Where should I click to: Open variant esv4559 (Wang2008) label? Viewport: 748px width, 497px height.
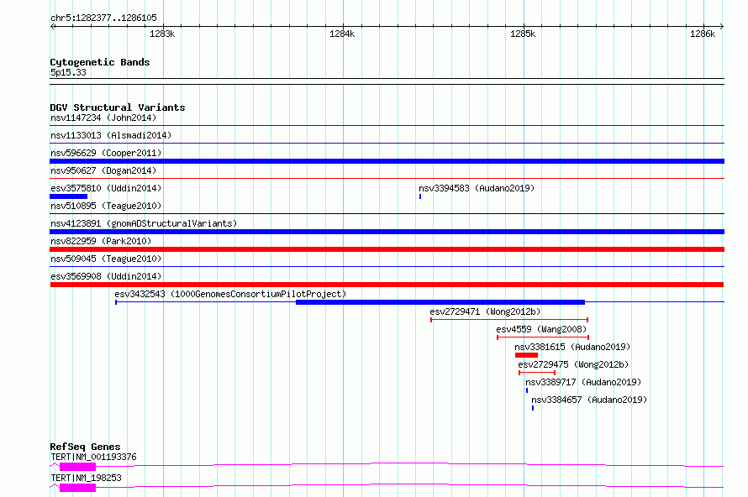pos(541,329)
